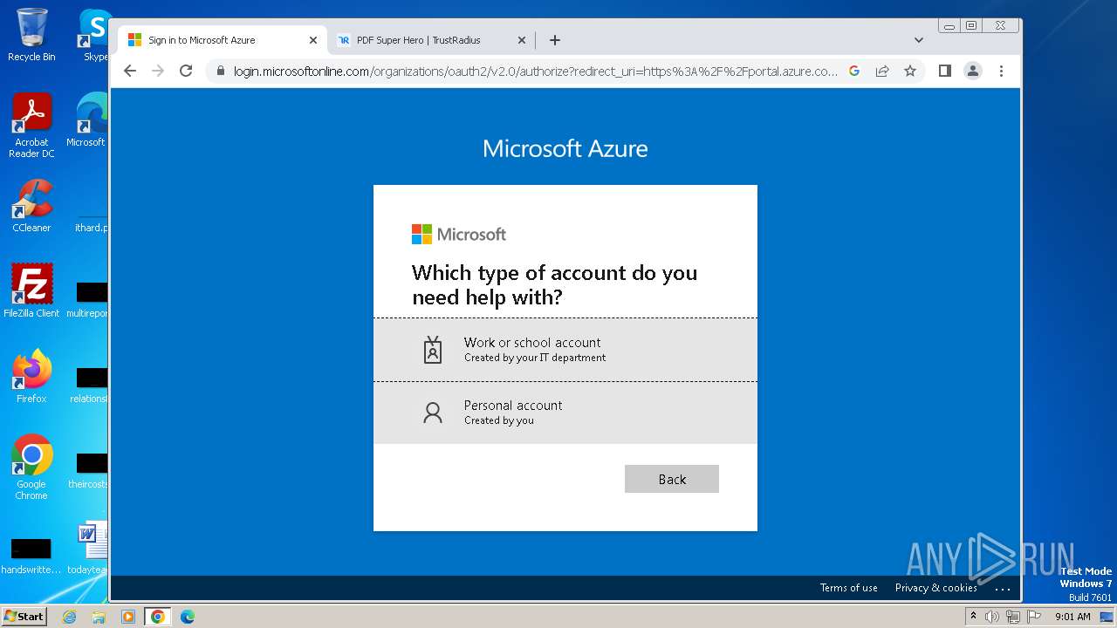
Task: Go back using Chrome's back arrow
Action: pyautogui.click(x=130, y=71)
